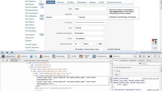
Task: Open the birthday day dropdown showing 20
Action: coord(77,44)
